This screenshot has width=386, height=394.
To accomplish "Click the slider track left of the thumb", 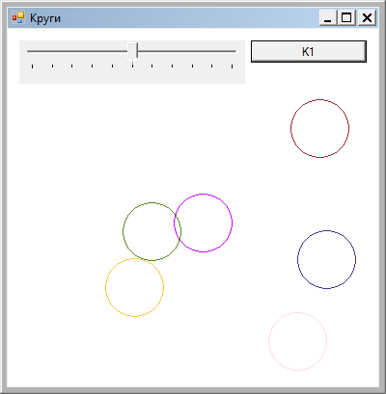I will tap(77, 51).
